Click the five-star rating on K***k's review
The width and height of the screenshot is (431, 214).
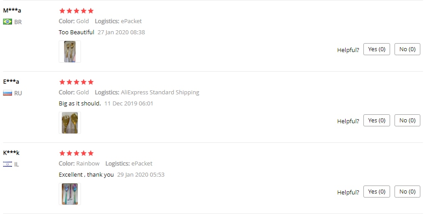click(77, 153)
